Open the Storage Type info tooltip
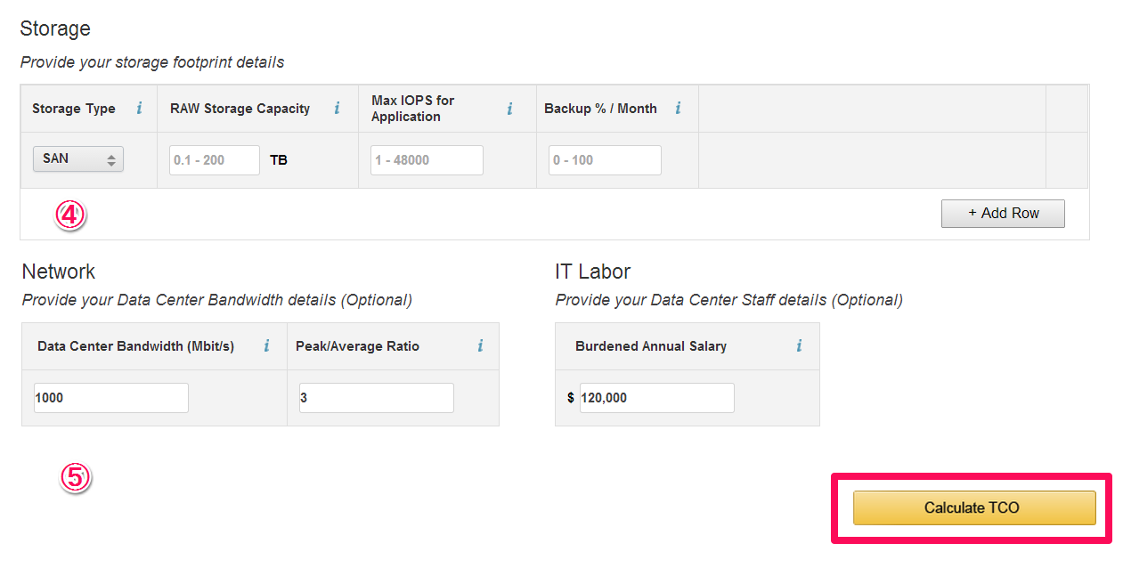 point(139,108)
